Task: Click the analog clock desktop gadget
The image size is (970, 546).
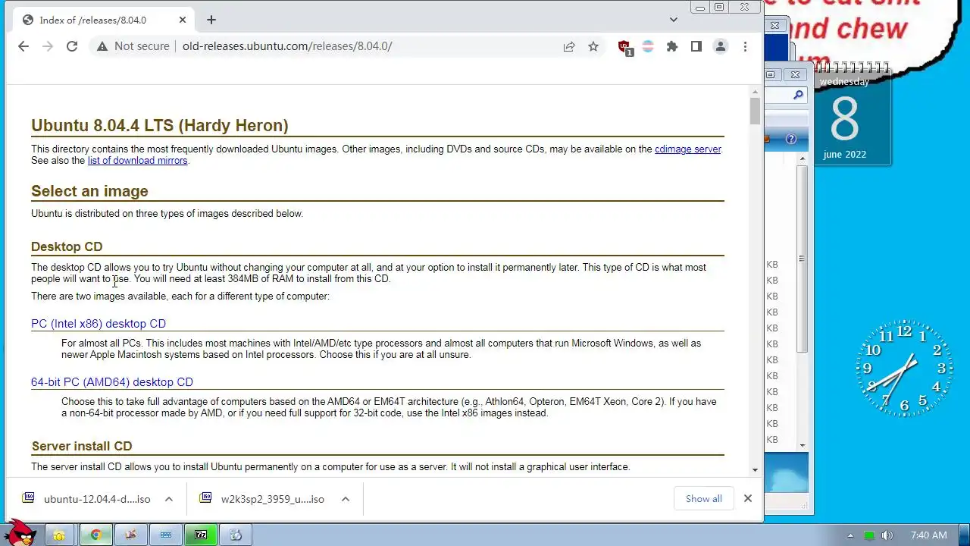Action: point(904,369)
